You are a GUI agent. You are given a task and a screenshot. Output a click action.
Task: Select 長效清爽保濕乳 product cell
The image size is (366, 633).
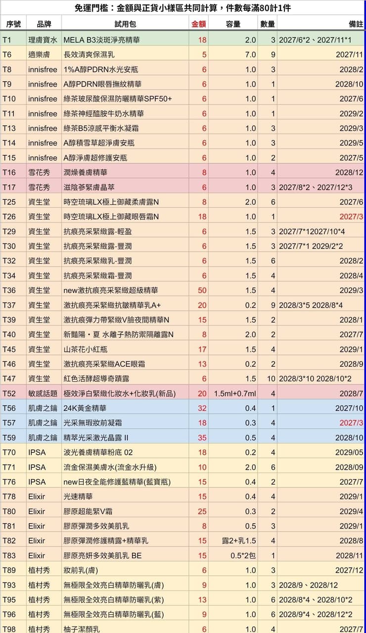tap(125, 54)
